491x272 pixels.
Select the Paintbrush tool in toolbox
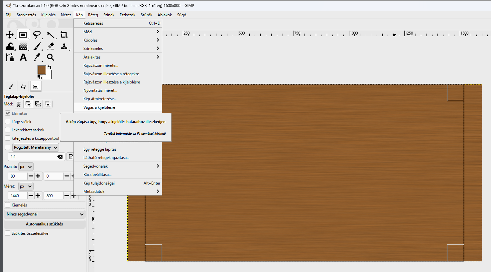pos(37,46)
